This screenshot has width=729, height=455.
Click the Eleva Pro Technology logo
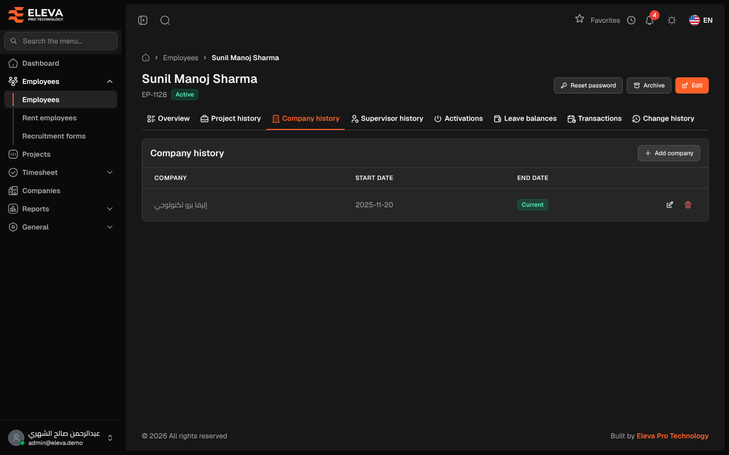tap(35, 15)
